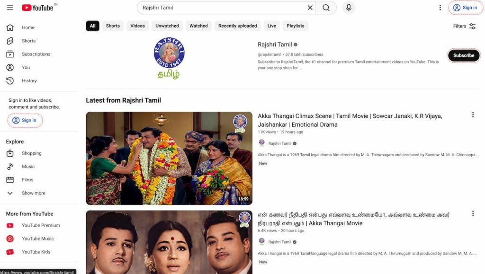
Task: Open the top-right settings kebab menu
Action: click(x=440, y=8)
